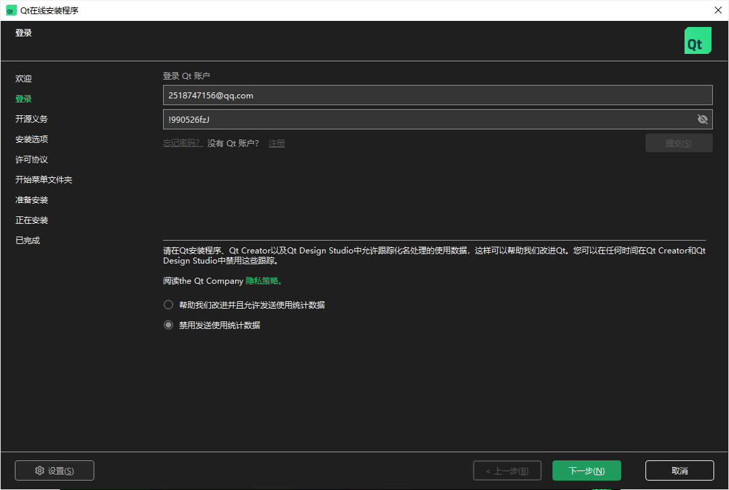Click the Qt logo in header
Screen dimensions: 729x490
[x=697, y=40]
